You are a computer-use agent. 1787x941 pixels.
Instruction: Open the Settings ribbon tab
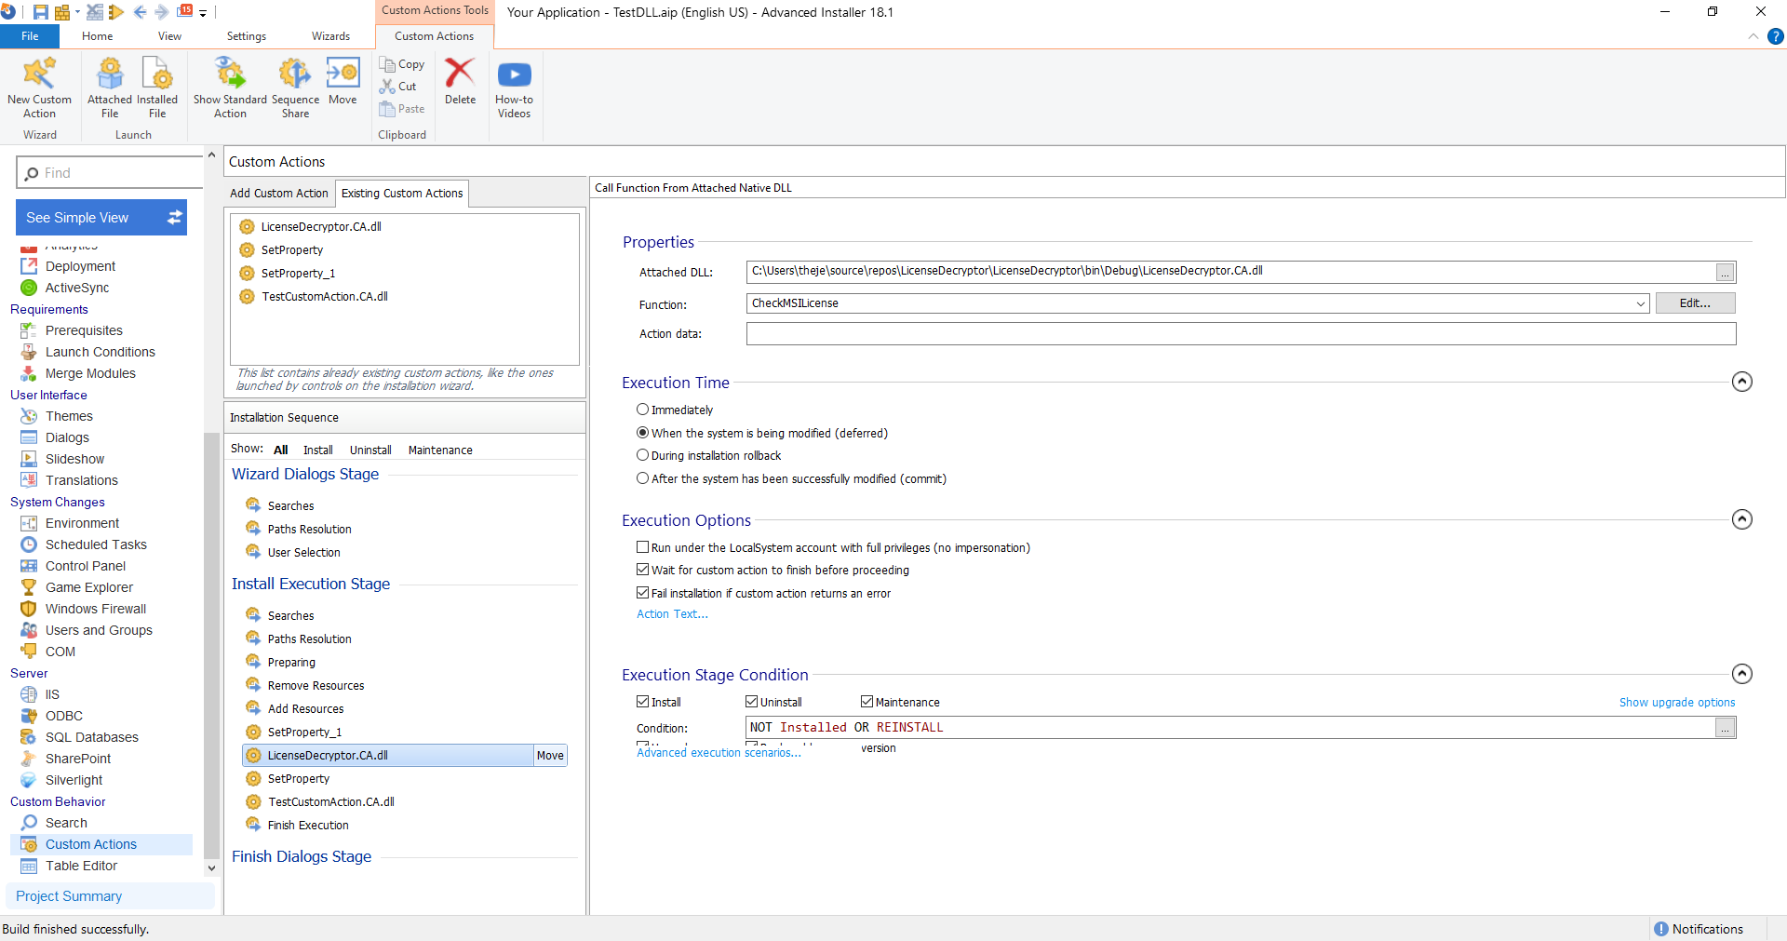pos(247,36)
